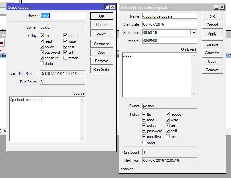Image resolution: width=231 pixels, height=178 pixels.
Task: Click OK in the Schedule window
Action: (x=212, y=16)
